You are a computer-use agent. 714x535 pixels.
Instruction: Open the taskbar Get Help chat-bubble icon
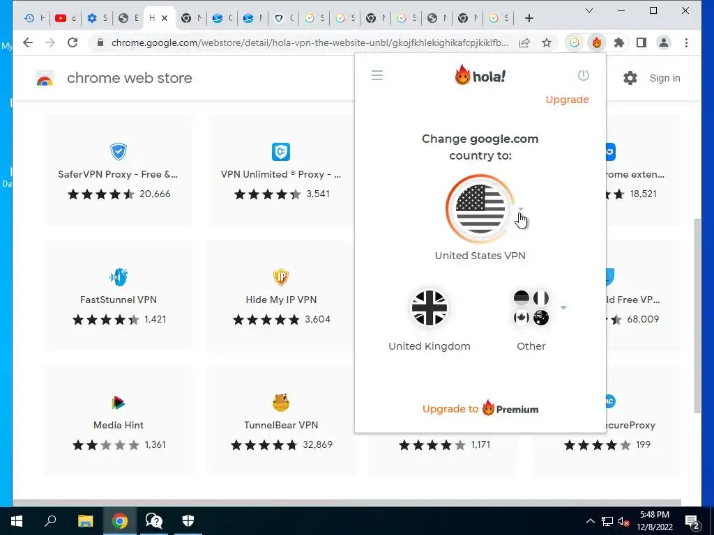[x=154, y=521]
